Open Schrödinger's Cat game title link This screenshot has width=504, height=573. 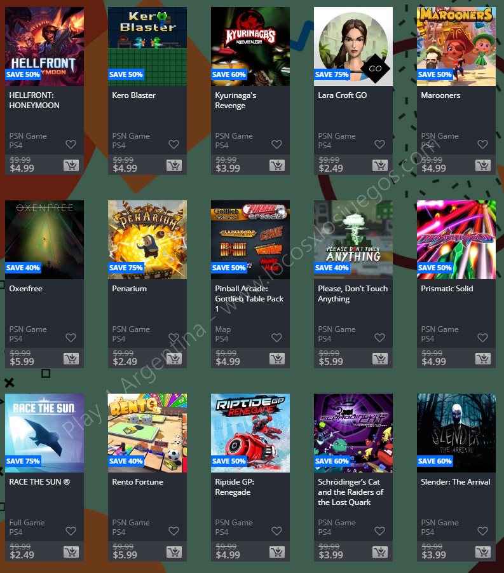(350, 492)
